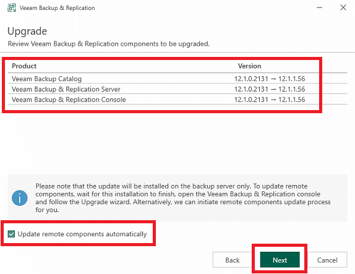Click the Server row version cell
The height and width of the screenshot is (274, 355).
coord(270,89)
